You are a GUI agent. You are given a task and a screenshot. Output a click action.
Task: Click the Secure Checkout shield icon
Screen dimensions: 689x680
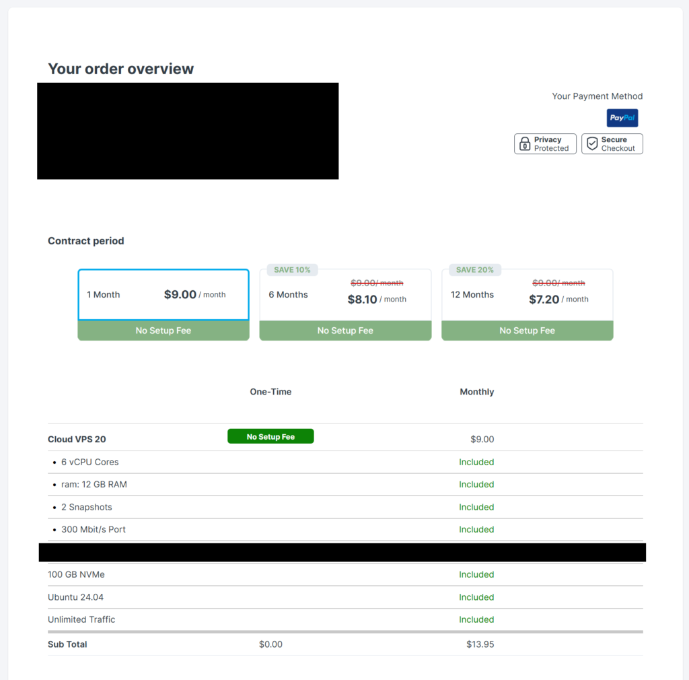(x=592, y=143)
